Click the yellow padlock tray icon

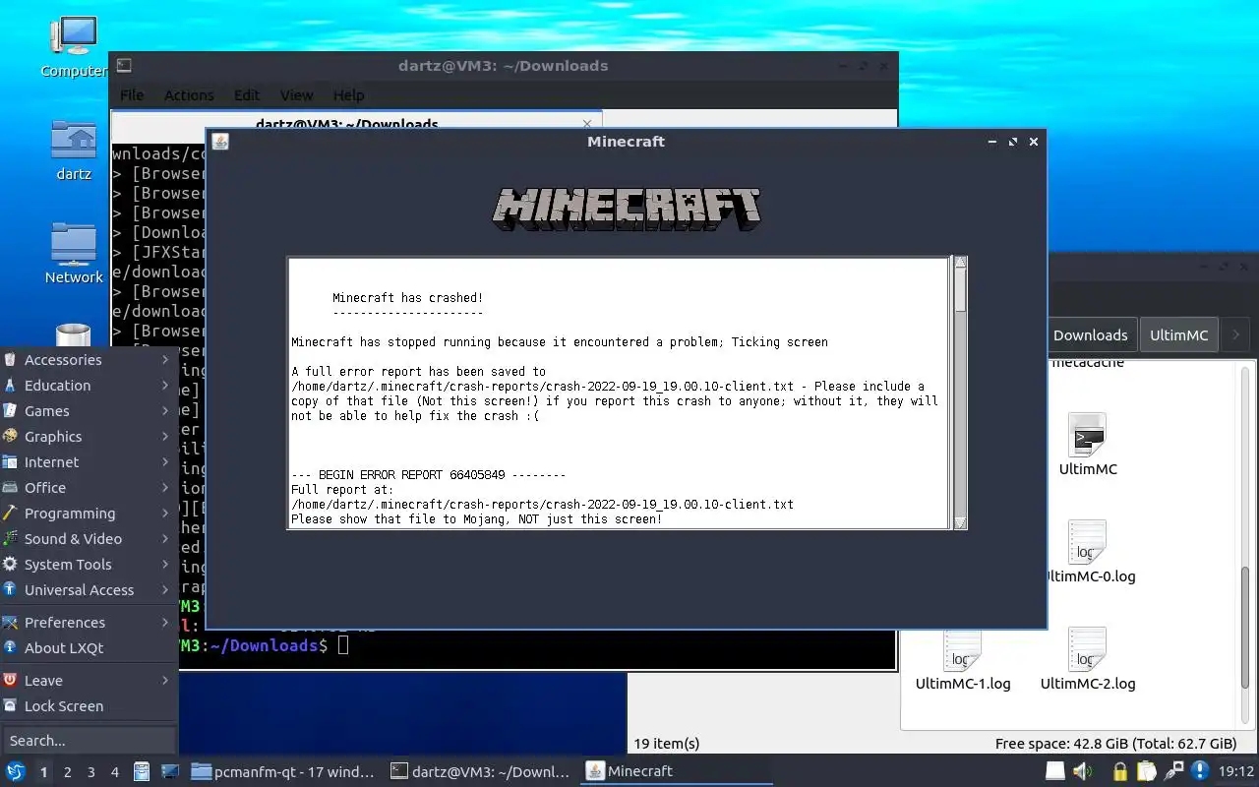tap(1119, 771)
